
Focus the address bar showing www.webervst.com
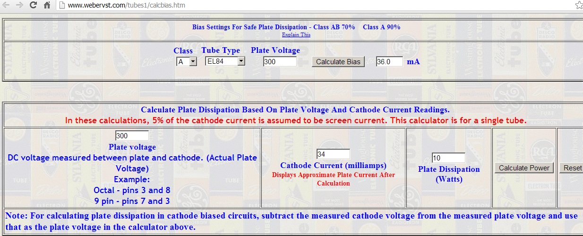[x=283, y=6]
